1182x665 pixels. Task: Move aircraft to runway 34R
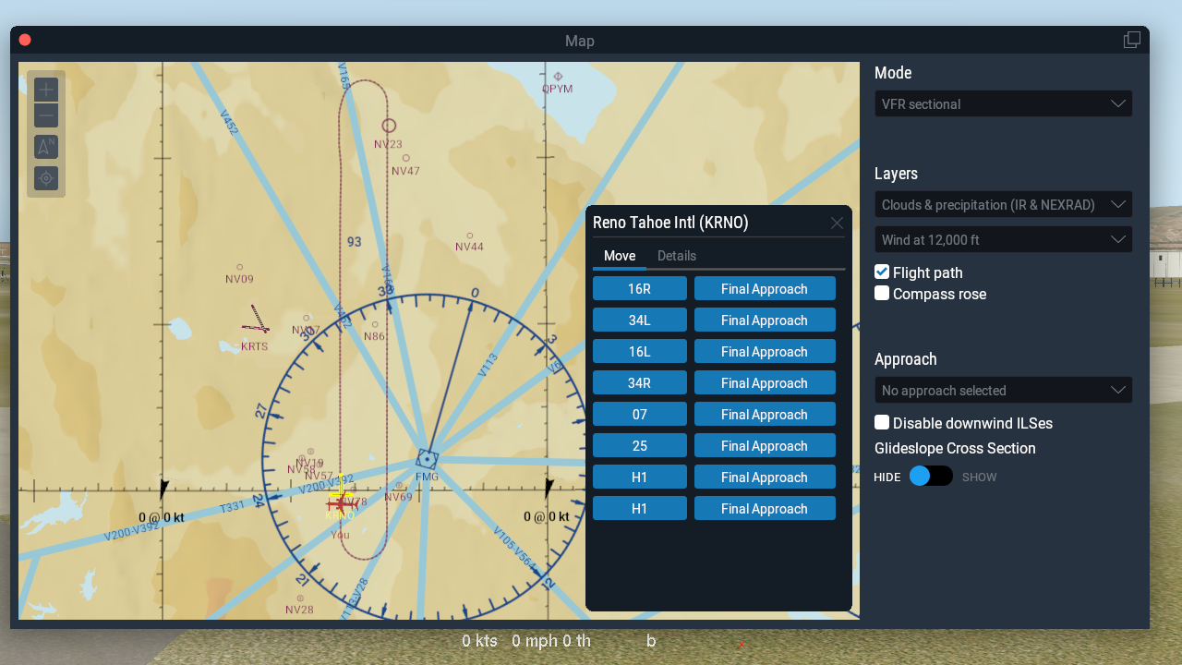(x=640, y=383)
